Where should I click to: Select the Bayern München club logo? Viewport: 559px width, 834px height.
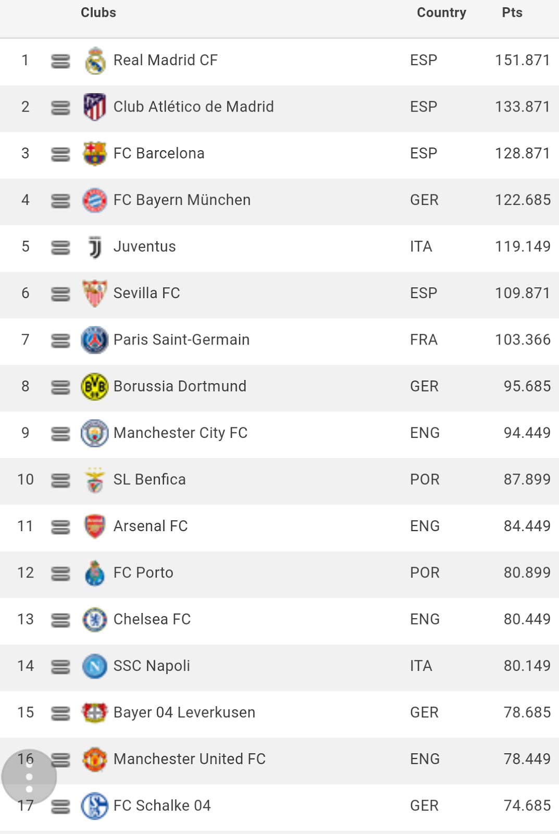click(95, 200)
